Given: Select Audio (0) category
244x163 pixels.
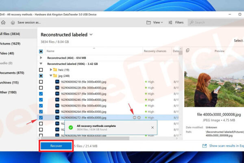Looking at the screenshot, I should tap(6, 63).
